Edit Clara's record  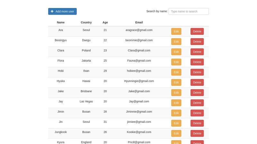[176, 52]
